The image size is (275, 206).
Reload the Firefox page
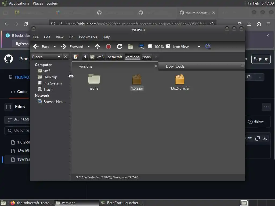26,24
